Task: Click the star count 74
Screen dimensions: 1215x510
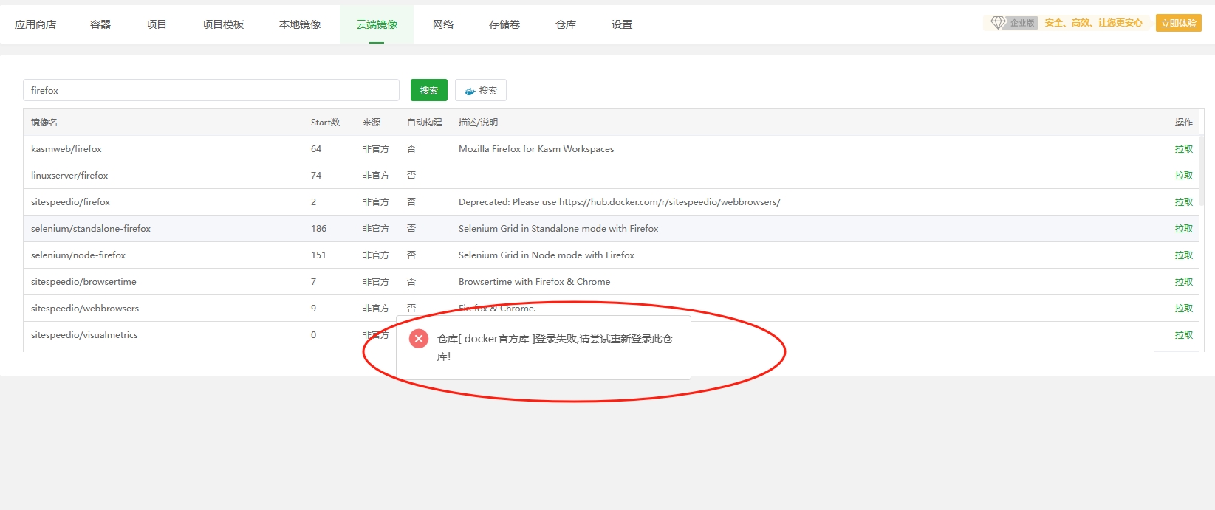Action: 316,176
